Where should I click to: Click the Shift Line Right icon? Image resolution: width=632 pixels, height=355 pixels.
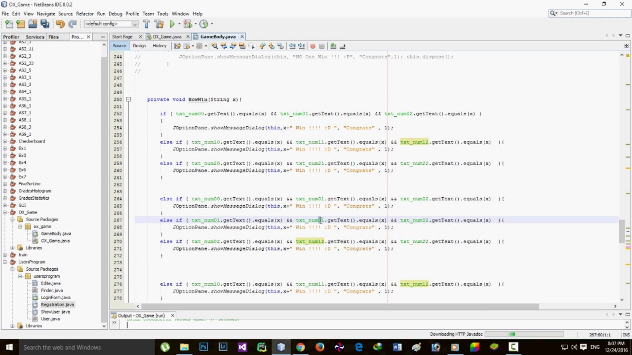click(x=301, y=46)
